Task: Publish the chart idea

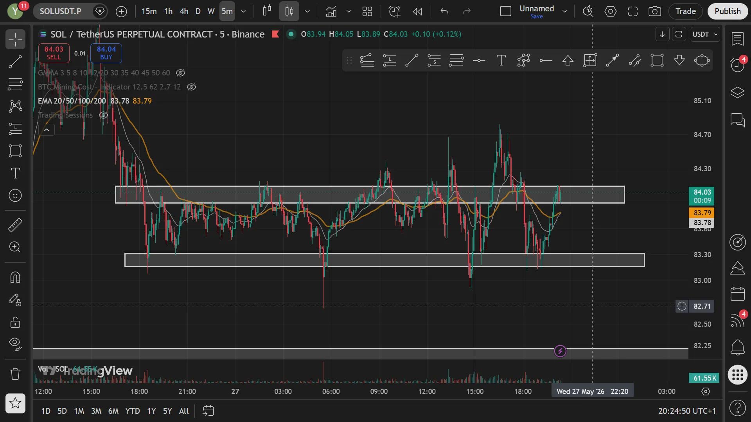Action: pyautogui.click(x=728, y=11)
